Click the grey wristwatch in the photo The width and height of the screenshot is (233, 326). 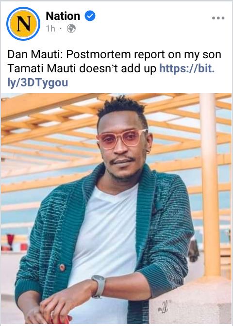(x=99, y=287)
